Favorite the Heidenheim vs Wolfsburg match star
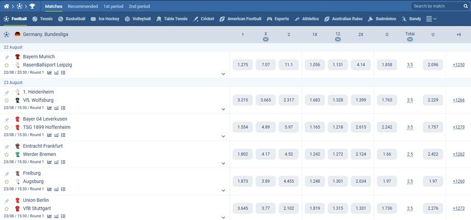This screenshot has width=471, height=220. click(7, 100)
